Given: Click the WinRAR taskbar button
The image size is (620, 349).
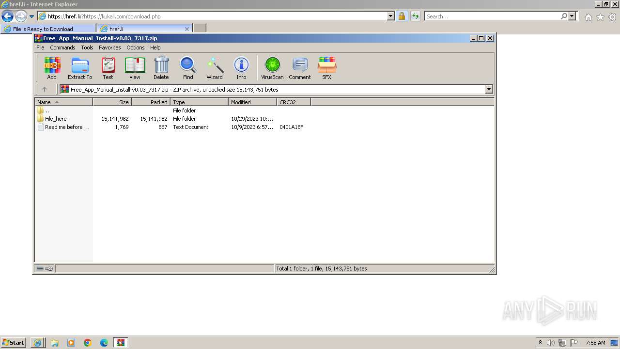Looking at the screenshot, I should (x=121, y=343).
